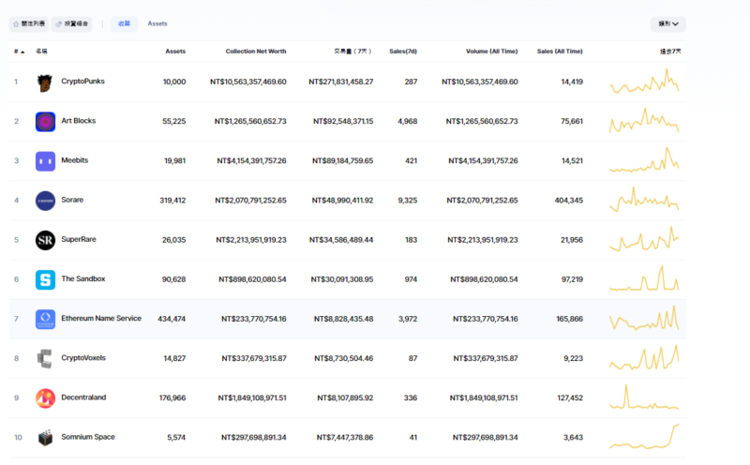The image size is (750, 465).
Task: Switch to the Assets tab
Action: (157, 23)
